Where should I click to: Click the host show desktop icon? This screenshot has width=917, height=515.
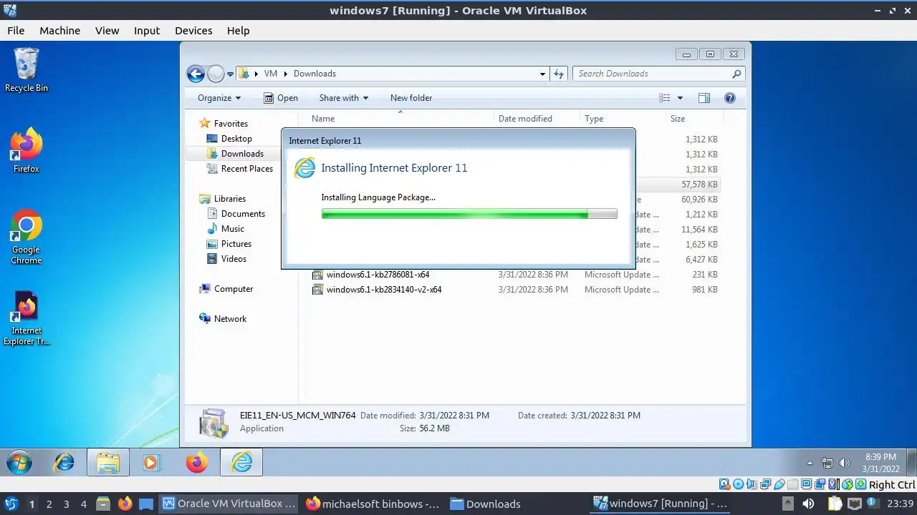click(x=146, y=504)
